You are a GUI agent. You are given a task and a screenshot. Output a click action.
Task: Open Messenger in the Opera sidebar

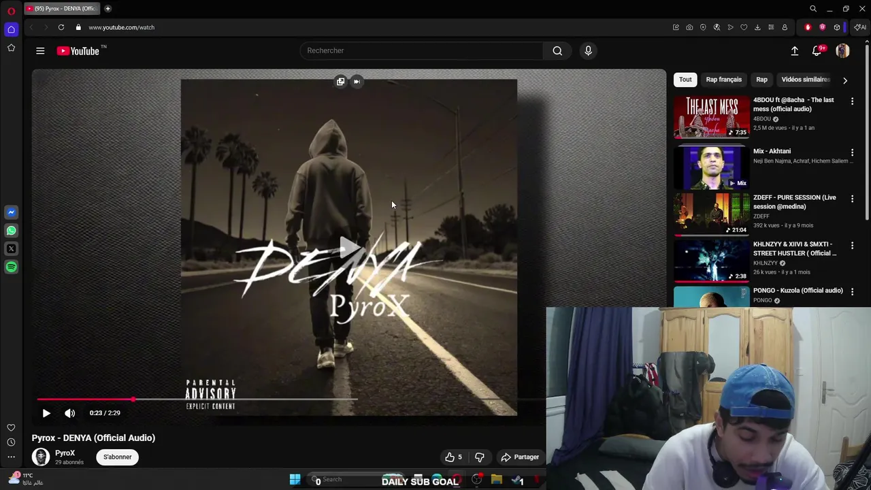pyautogui.click(x=11, y=212)
